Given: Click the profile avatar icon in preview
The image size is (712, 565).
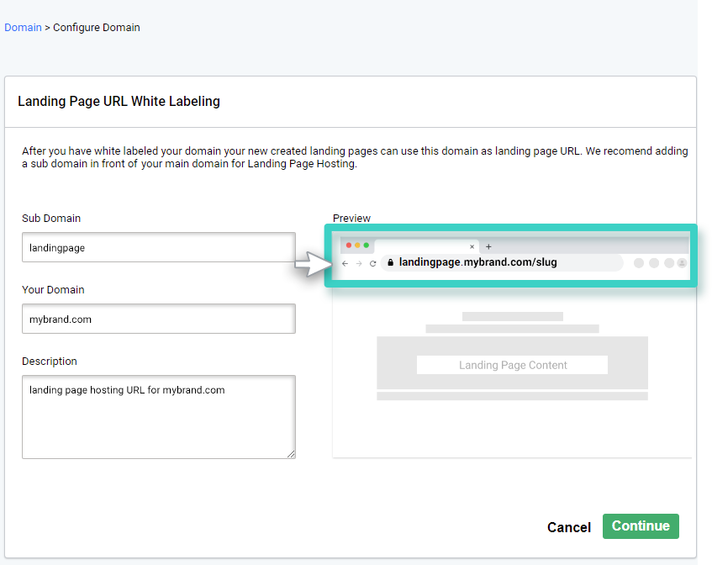Looking at the screenshot, I should pyautogui.click(x=682, y=263).
